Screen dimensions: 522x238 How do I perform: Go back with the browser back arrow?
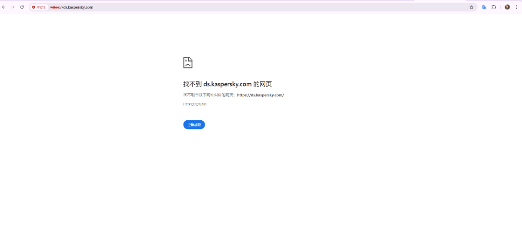click(x=4, y=7)
